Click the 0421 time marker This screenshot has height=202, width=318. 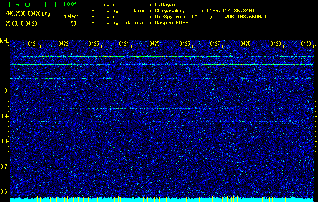[33, 43]
